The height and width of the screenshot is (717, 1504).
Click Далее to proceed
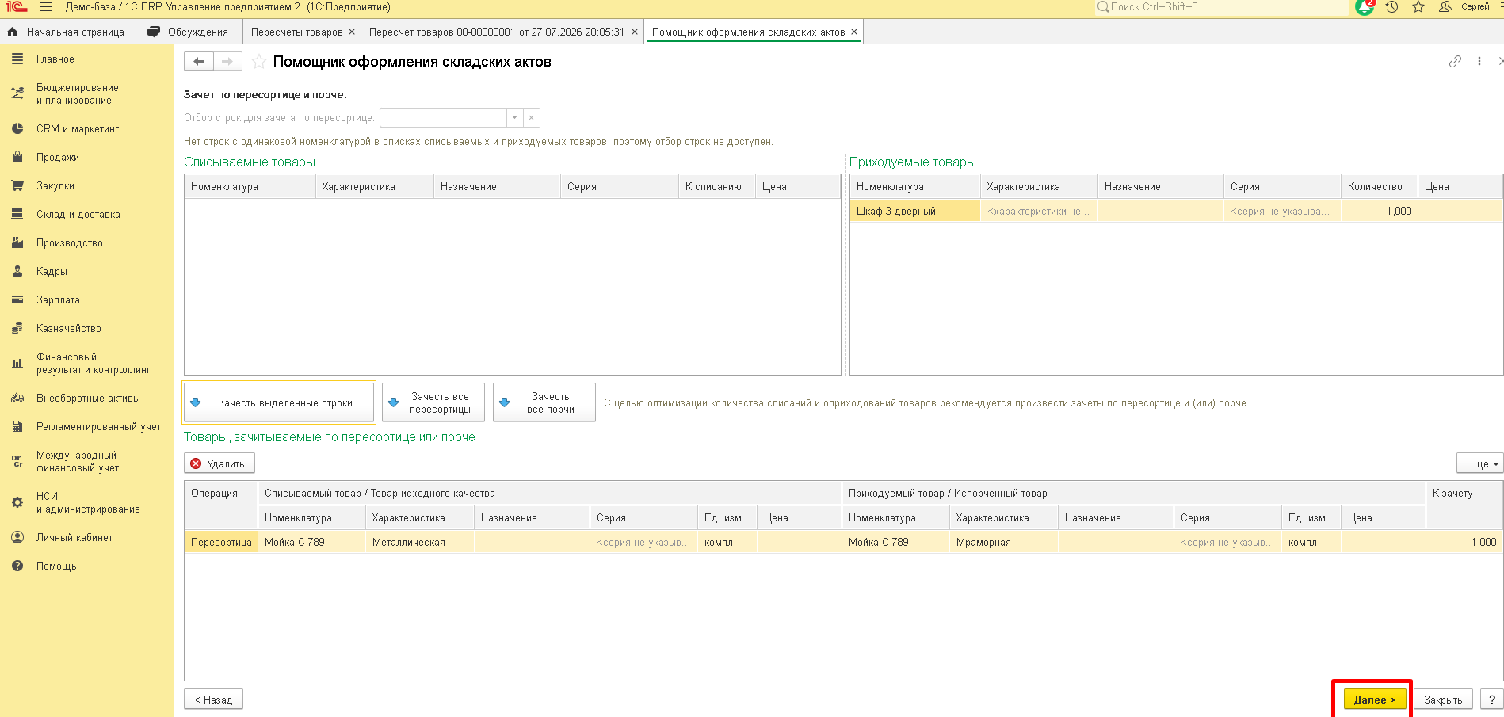coord(1375,700)
